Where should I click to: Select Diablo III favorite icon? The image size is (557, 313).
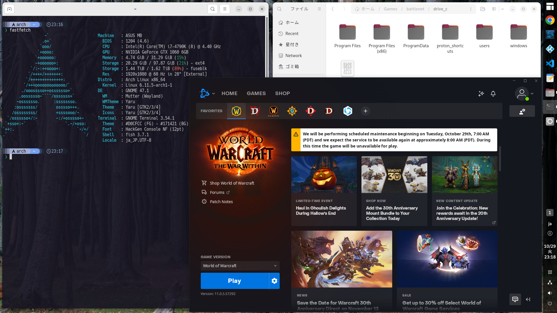pyautogui.click(x=329, y=111)
